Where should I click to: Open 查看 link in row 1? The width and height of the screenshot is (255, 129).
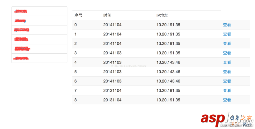pyautogui.click(x=227, y=34)
